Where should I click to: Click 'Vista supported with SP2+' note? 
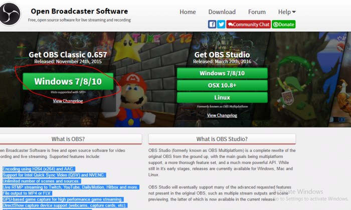pyautogui.click(x=68, y=92)
